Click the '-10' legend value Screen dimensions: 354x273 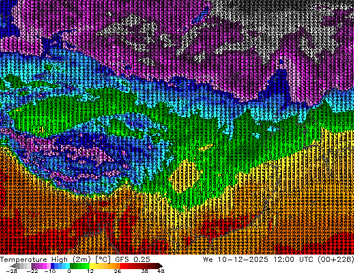50,271
